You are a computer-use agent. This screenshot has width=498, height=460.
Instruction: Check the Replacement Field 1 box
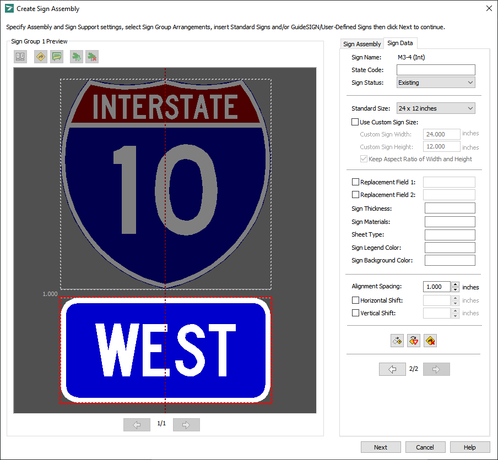click(355, 182)
